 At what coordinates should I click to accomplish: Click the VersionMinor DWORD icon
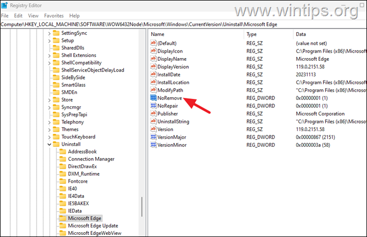(x=153, y=145)
